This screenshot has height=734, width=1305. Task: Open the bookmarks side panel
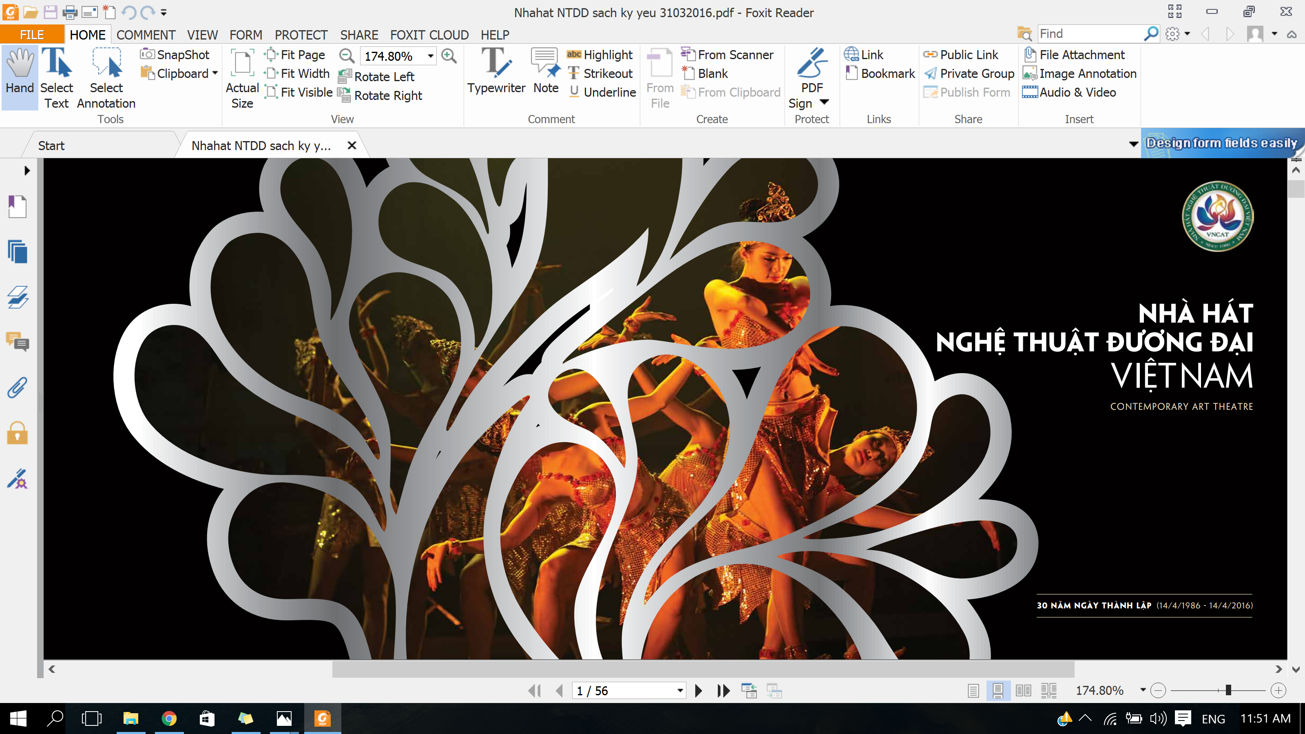(17, 207)
